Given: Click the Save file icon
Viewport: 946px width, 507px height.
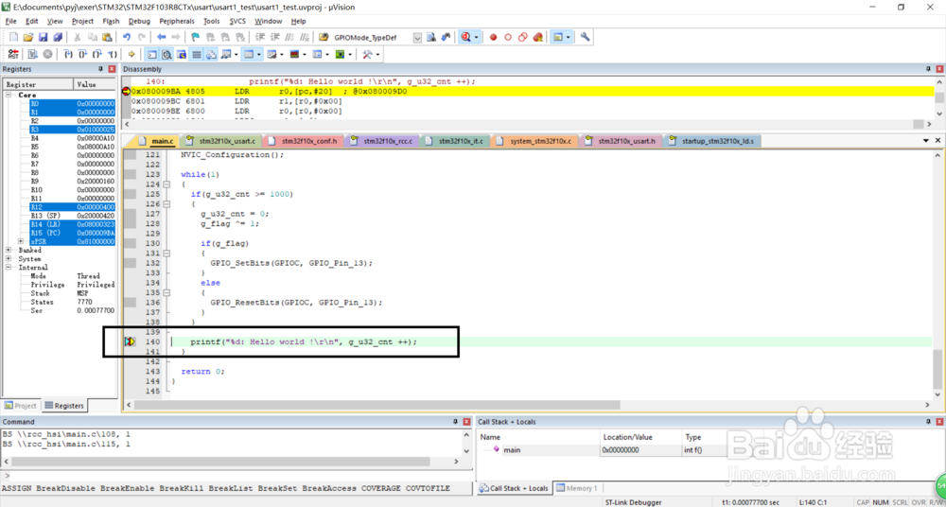Looking at the screenshot, I should pos(43,38).
